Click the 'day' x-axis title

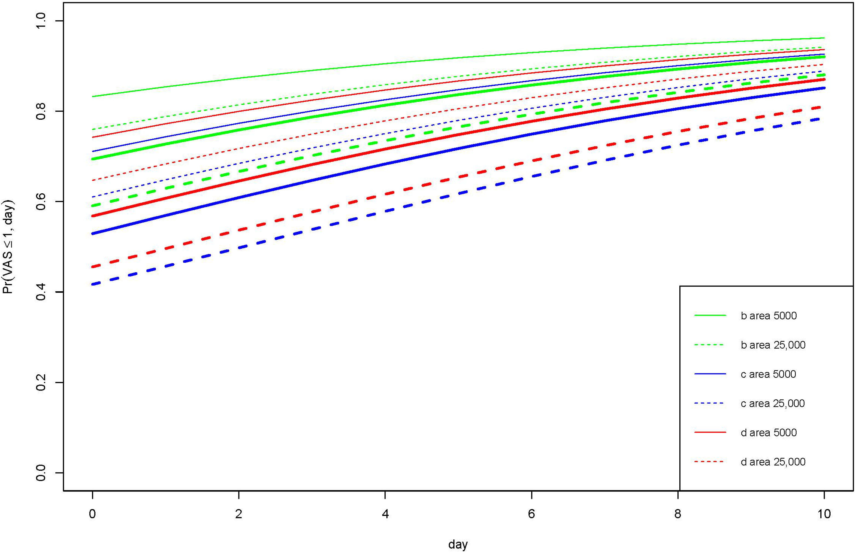point(458,544)
